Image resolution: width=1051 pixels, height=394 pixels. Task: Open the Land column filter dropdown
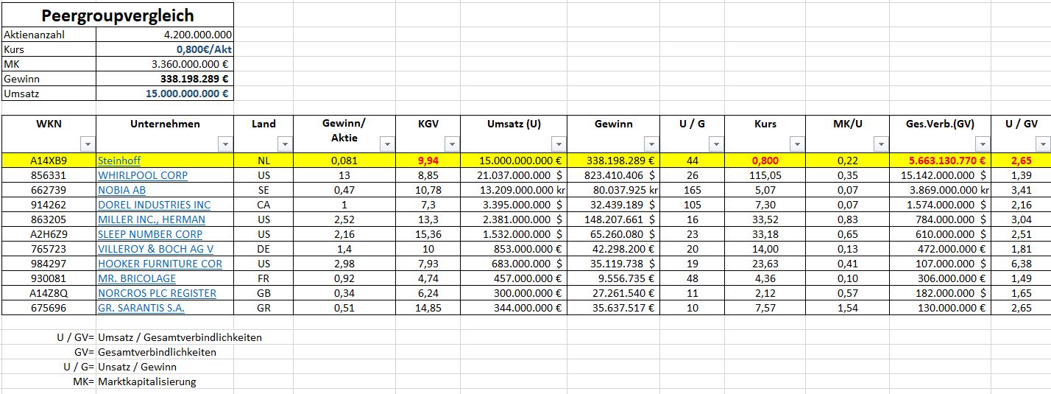coord(286,144)
